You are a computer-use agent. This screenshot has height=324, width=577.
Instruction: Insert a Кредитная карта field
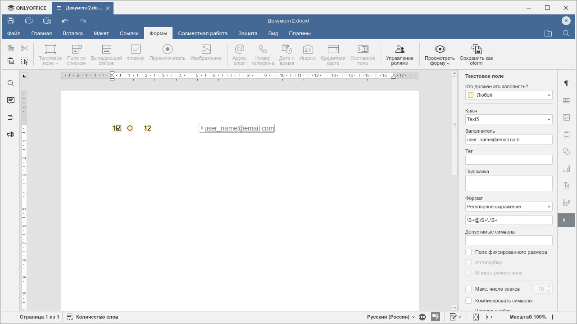333,55
